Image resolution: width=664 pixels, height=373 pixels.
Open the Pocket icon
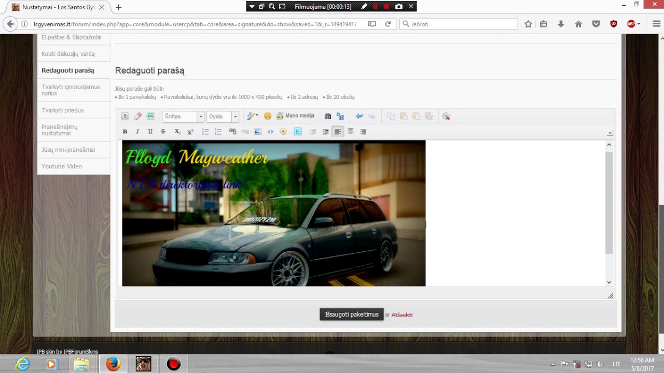pyautogui.click(x=596, y=24)
